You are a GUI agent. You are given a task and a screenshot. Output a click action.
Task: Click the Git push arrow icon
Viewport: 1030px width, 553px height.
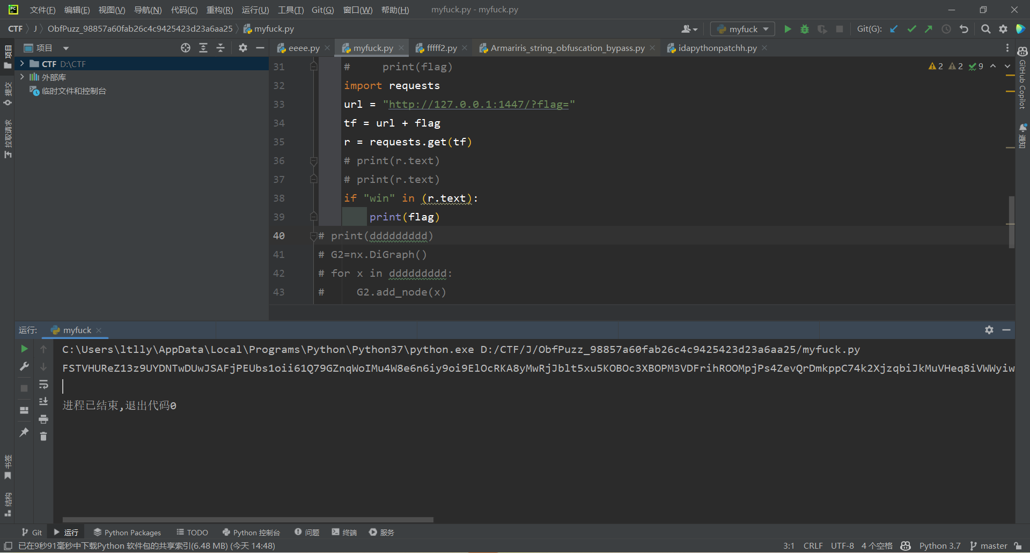pos(929,29)
